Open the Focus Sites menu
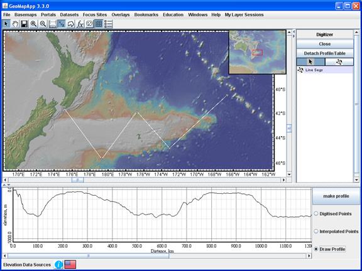Image resolution: width=362 pixels, height=271 pixels. tap(95, 14)
